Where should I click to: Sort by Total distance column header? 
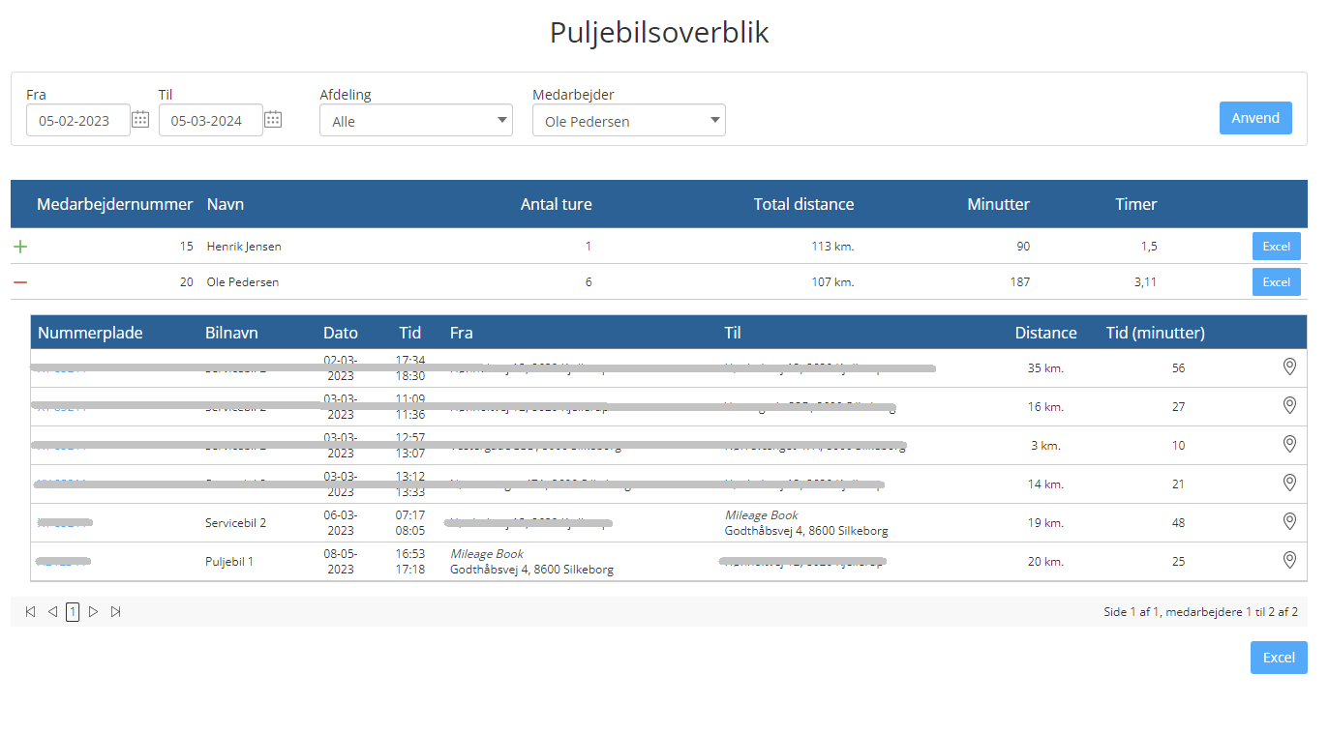pos(804,204)
